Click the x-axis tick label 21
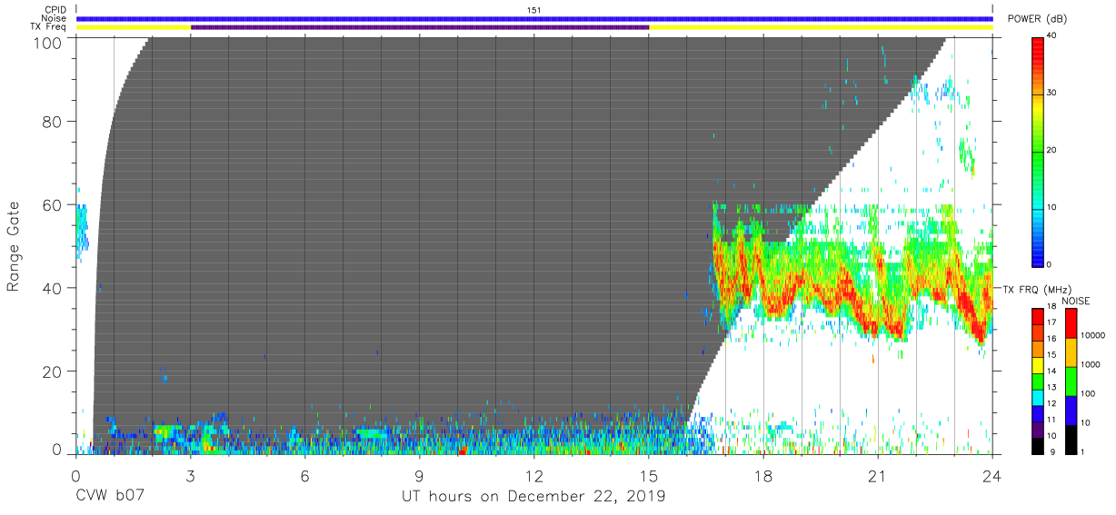 tap(878, 475)
